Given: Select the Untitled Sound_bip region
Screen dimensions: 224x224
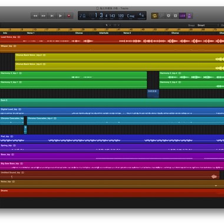Looking at the screenshot, I should [x=110, y=175].
